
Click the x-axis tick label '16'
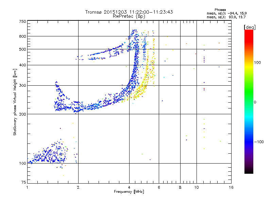coord(231,187)
